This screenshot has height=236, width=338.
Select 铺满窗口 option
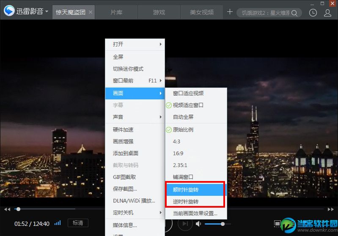pyautogui.click(x=196, y=177)
